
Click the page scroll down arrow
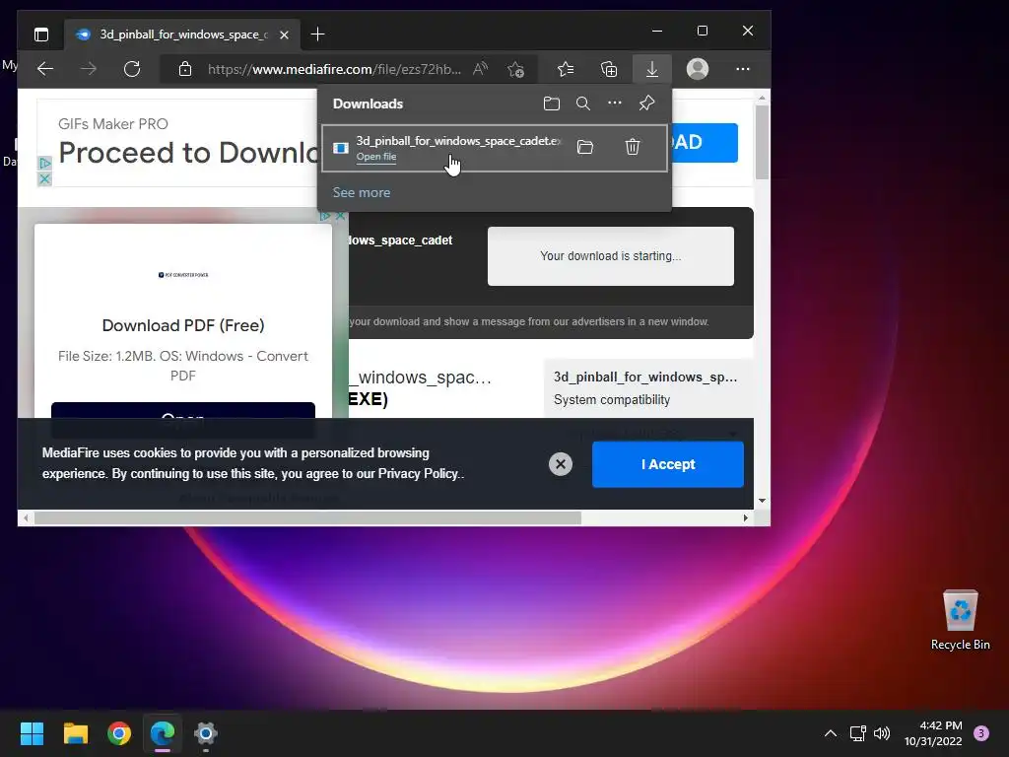click(762, 501)
